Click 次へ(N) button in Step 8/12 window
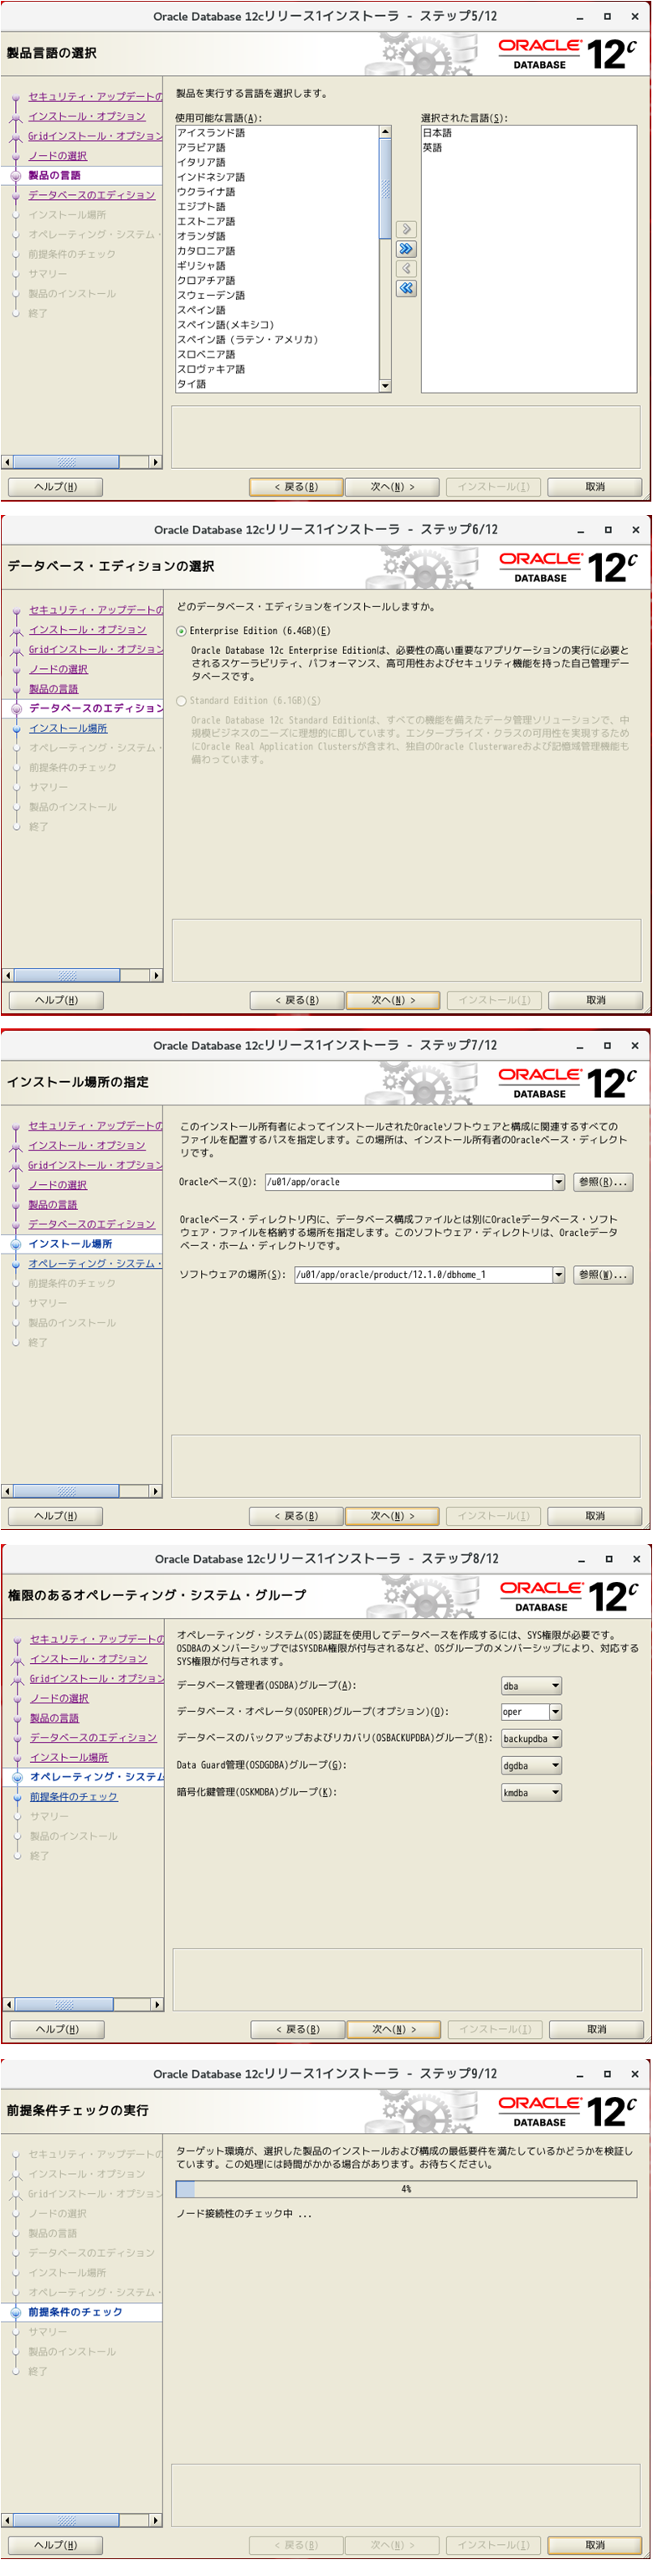The image size is (653, 2560). tap(393, 2029)
